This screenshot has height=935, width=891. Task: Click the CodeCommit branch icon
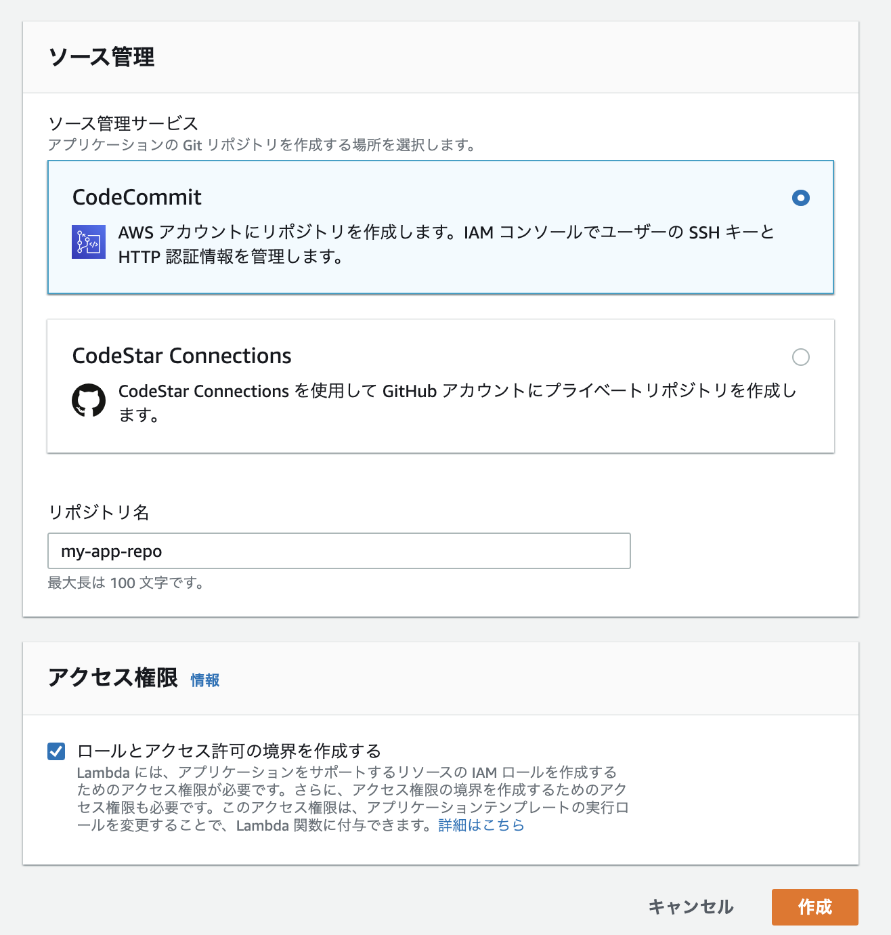click(87, 241)
